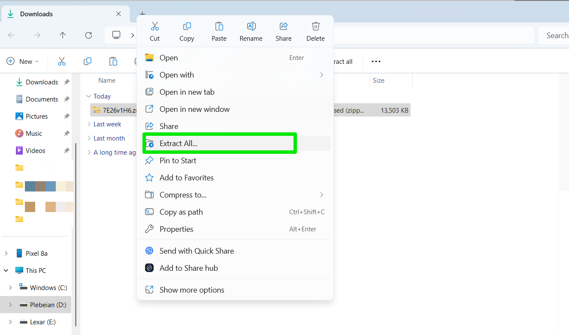Click the toolbar Copy icon
The image size is (569, 335).
(88, 61)
